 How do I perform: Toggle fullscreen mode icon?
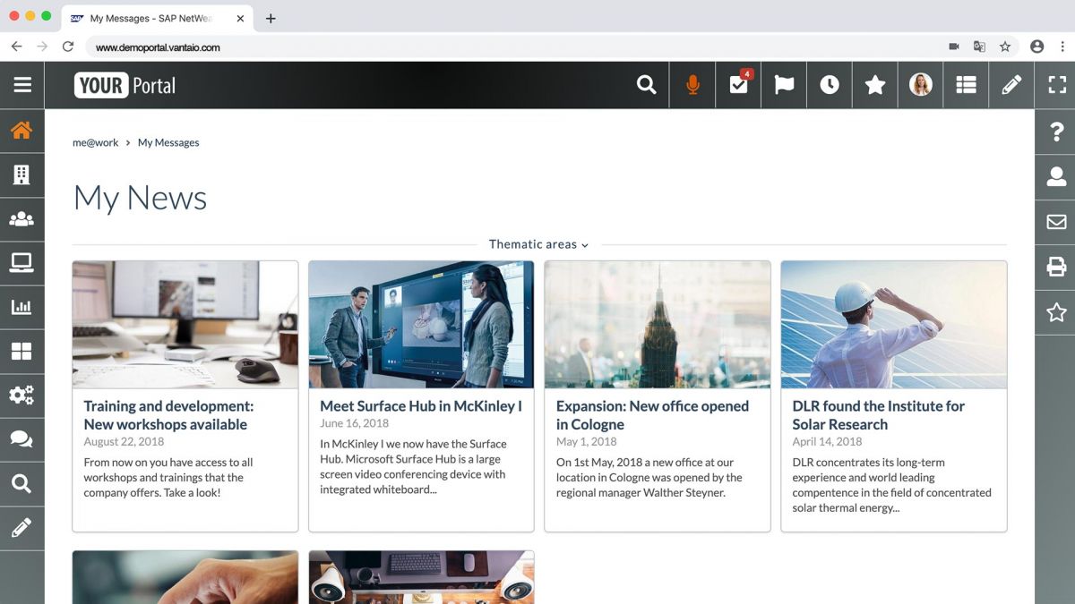click(x=1057, y=85)
